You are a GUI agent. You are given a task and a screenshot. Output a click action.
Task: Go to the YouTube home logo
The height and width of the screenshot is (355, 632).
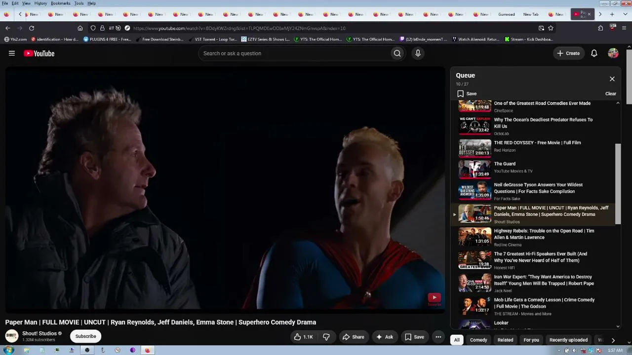click(39, 53)
